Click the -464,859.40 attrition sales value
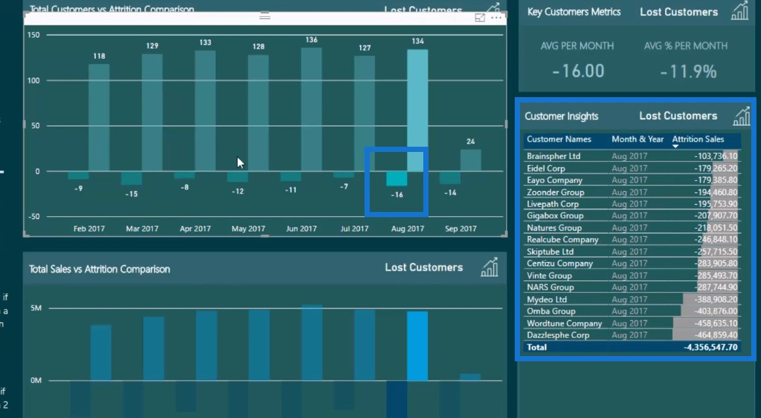761x418 pixels. (x=716, y=335)
